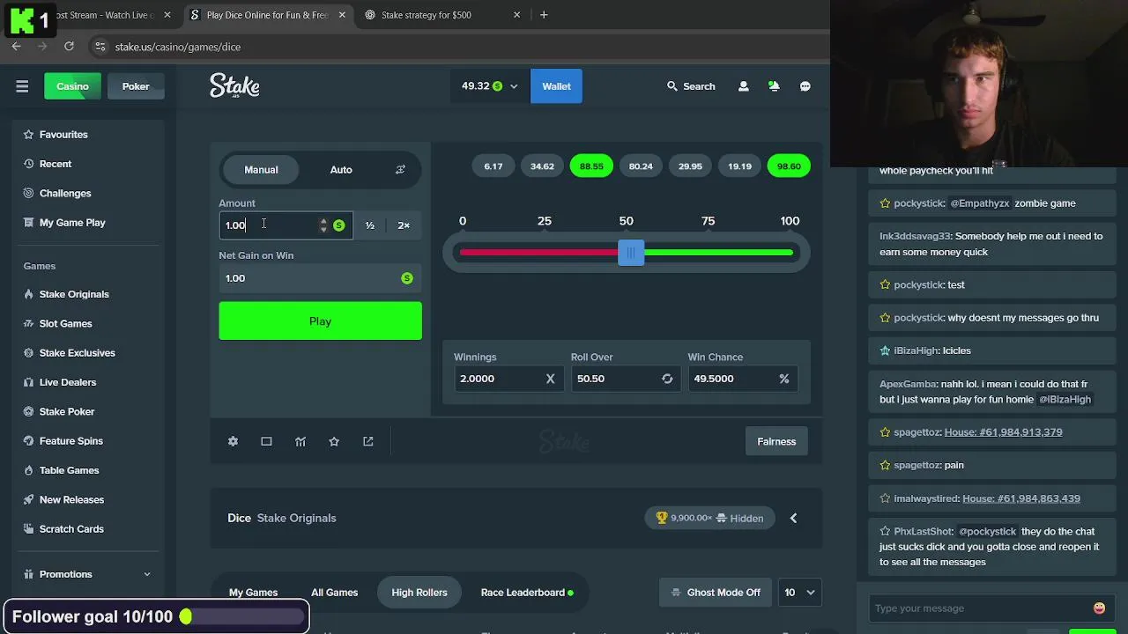This screenshot has width=1128, height=634.
Task: Click the Winnings multiplier X icon
Action: pyautogui.click(x=550, y=379)
